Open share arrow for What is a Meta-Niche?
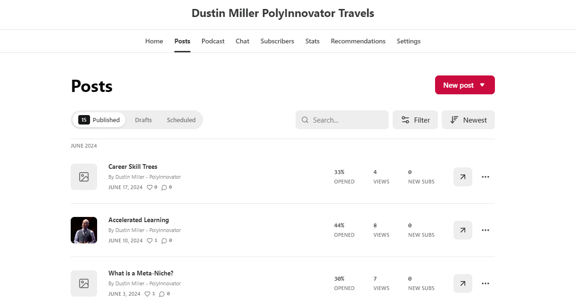576x299 pixels. click(x=462, y=283)
